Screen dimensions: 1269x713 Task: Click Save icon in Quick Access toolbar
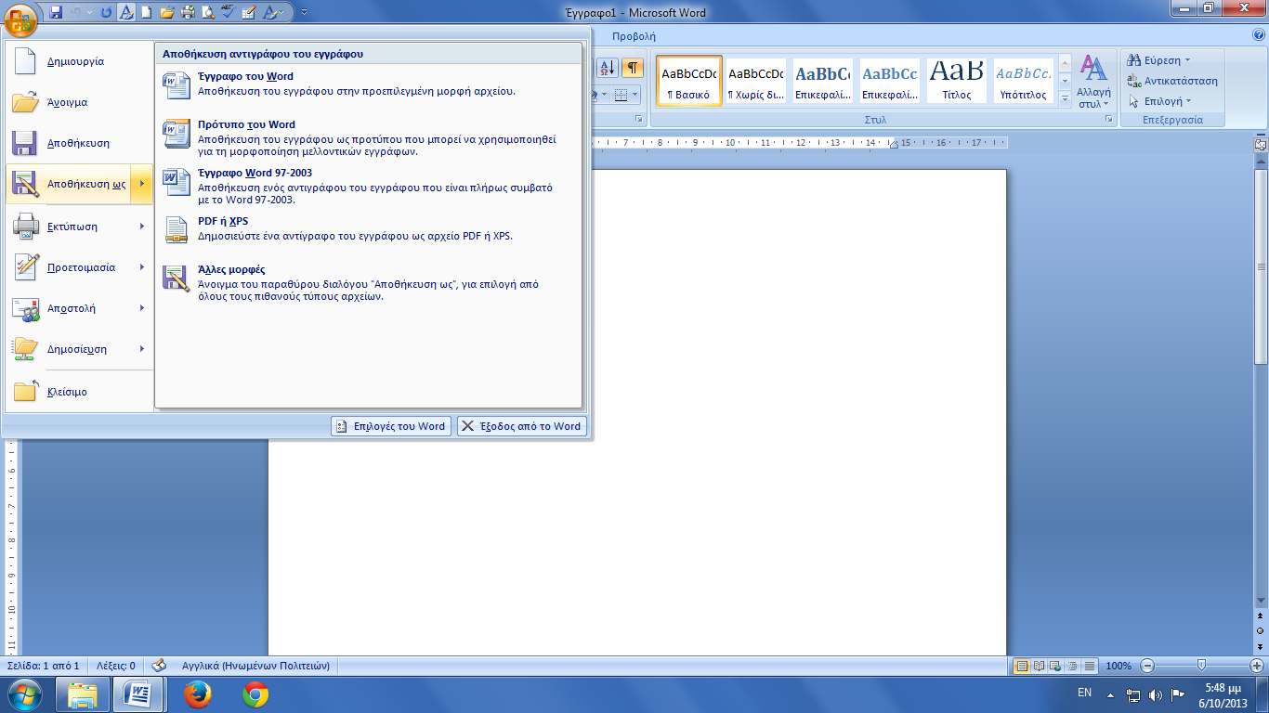56,13
